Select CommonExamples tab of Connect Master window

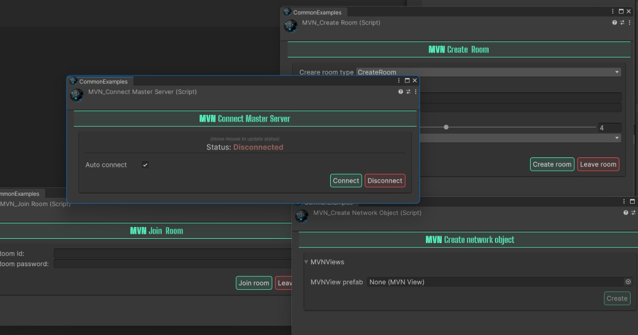103,81
